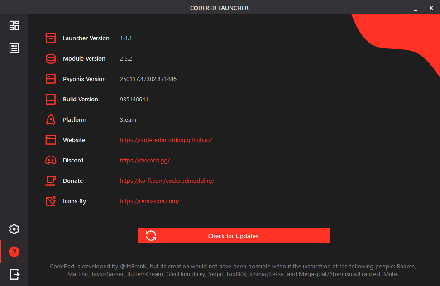
Task: Select the help question mark icon
Action: (x=14, y=252)
